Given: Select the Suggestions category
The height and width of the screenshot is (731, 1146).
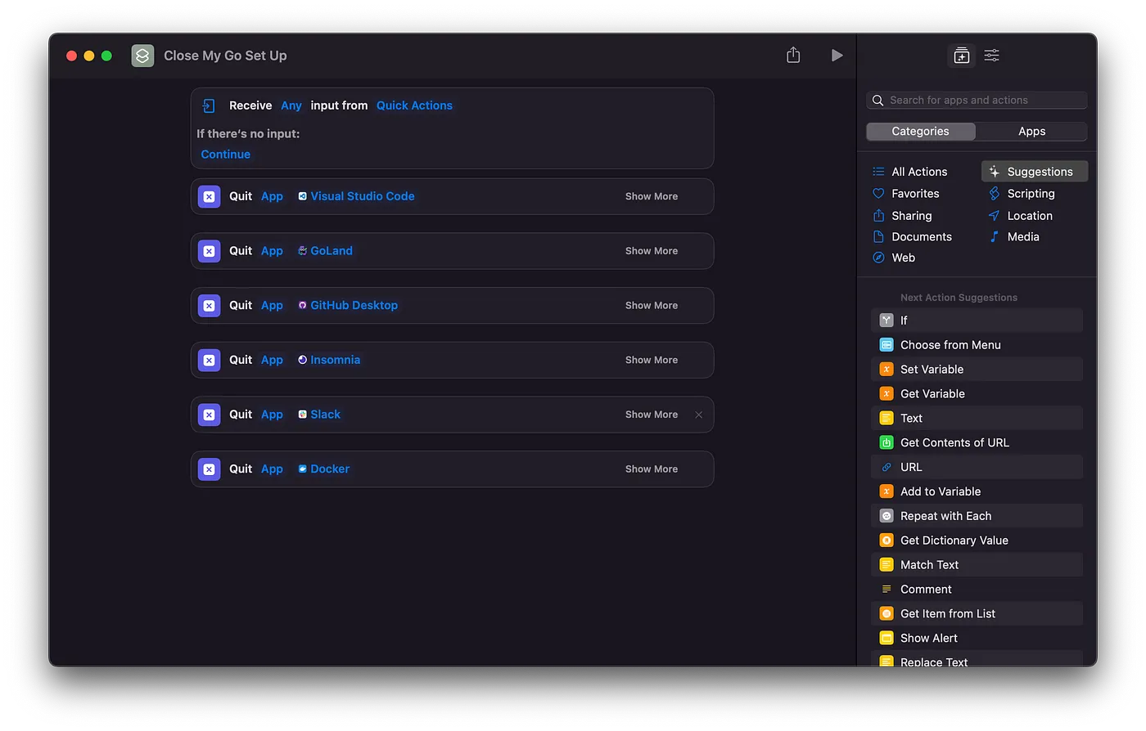Looking at the screenshot, I should click(x=1035, y=172).
